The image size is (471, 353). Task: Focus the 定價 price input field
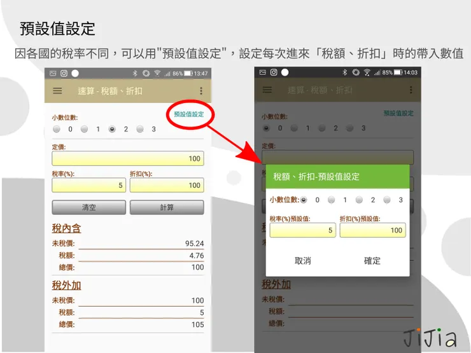tap(128, 158)
